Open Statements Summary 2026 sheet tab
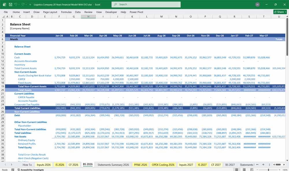289x171 pixels. 113,165
